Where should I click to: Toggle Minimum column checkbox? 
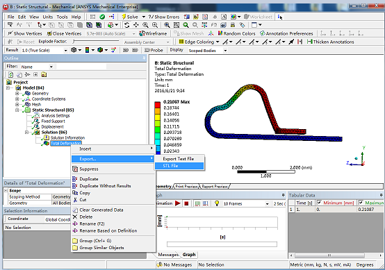[x=319, y=203]
